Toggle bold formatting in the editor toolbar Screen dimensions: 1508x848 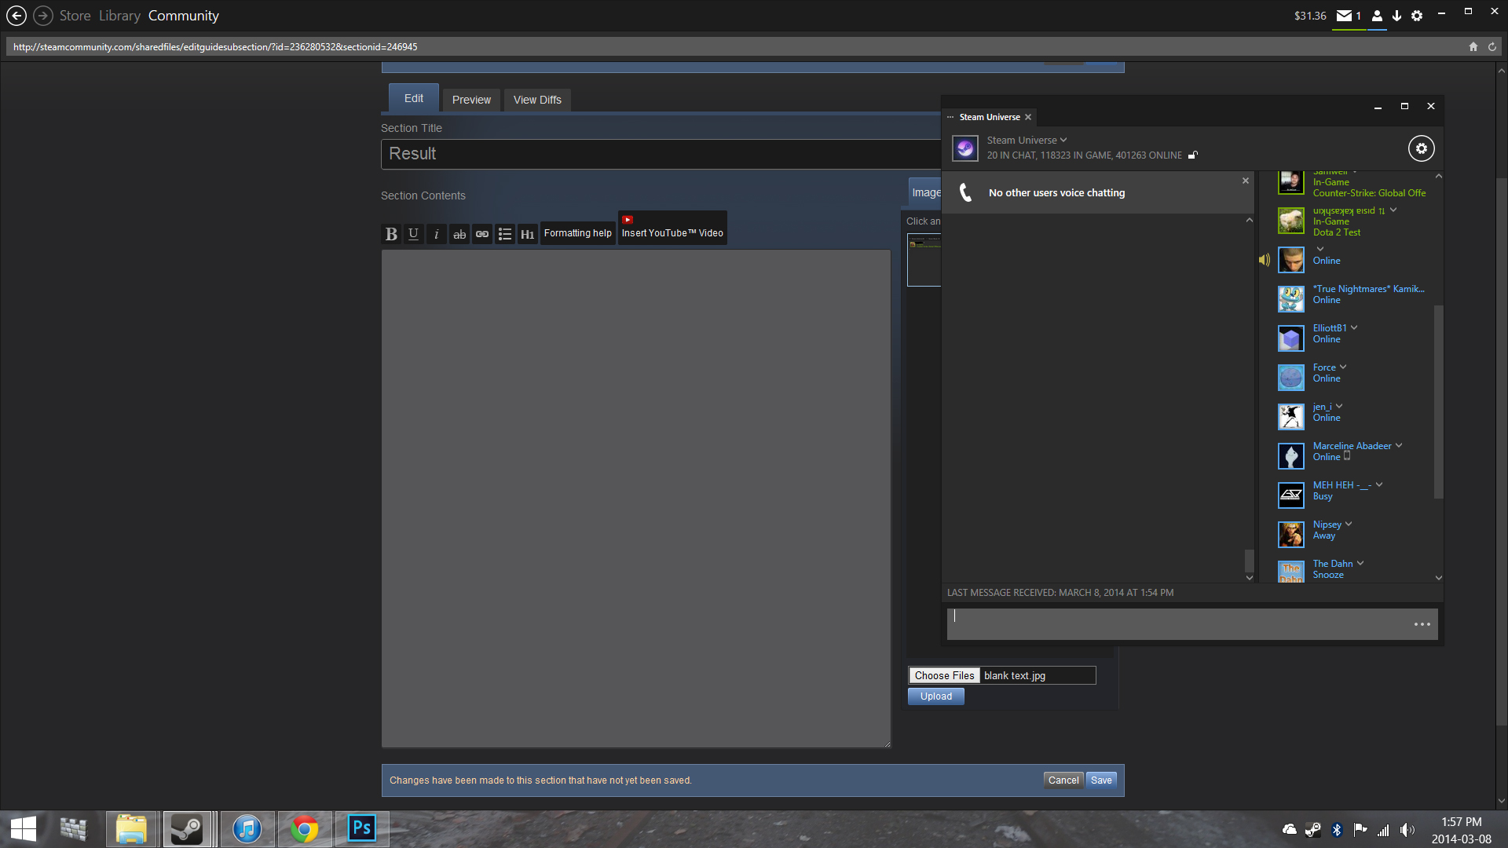(391, 234)
